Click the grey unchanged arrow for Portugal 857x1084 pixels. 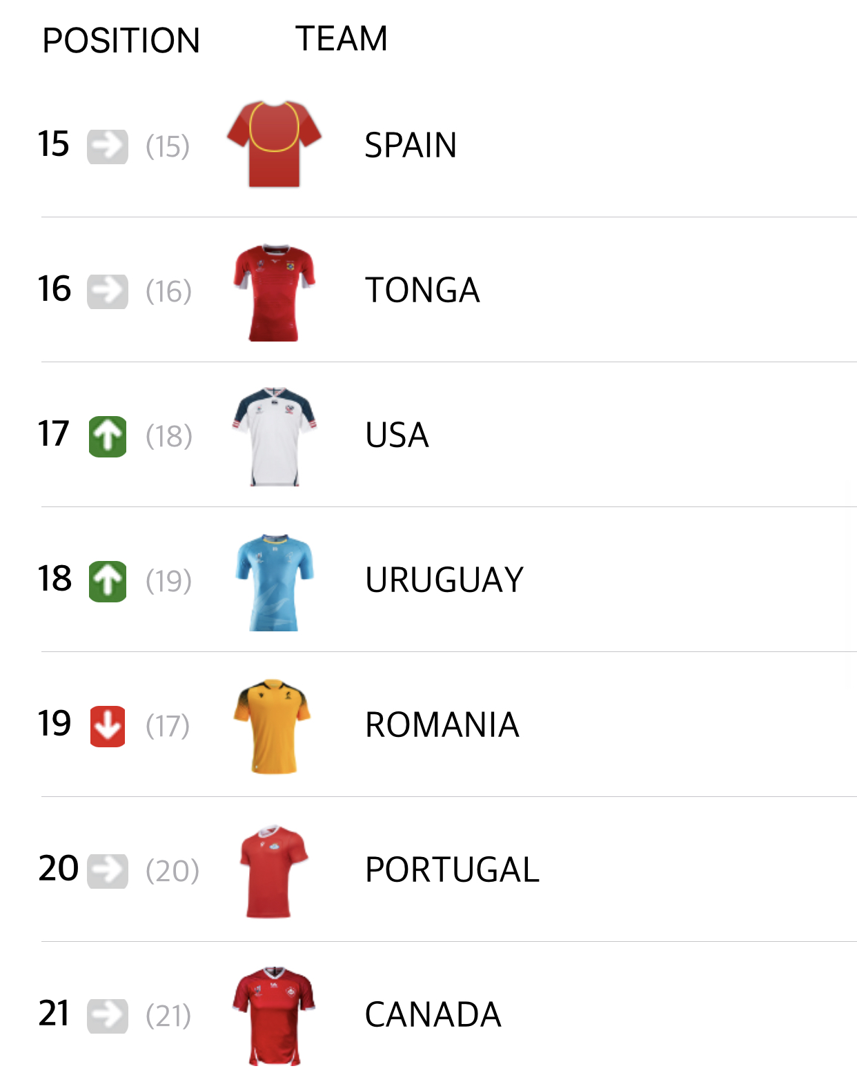pyautogui.click(x=108, y=871)
